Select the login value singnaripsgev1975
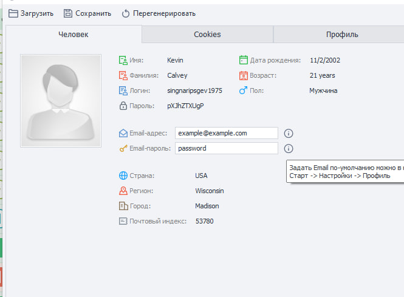The height and width of the screenshot is (297, 404). coord(194,90)
